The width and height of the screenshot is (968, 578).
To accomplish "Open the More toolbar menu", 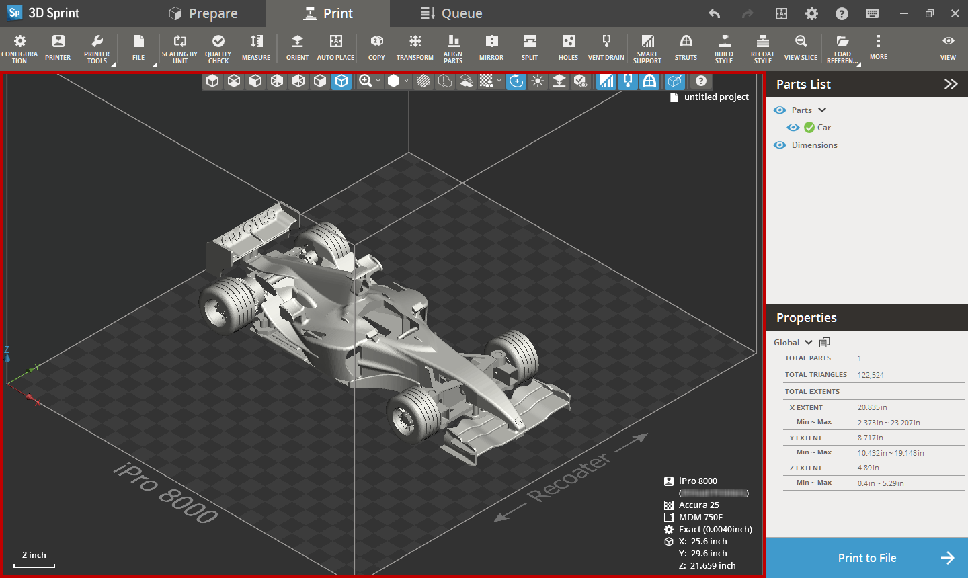I will (x=878, y=47).
